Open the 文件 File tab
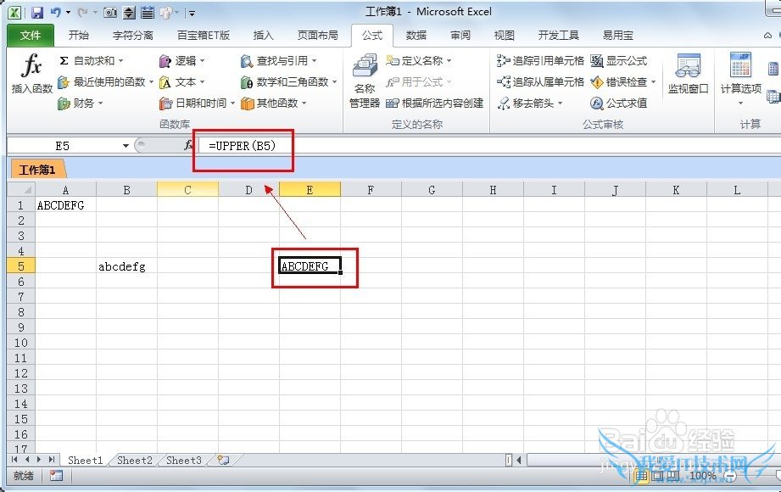The image size is (781, 492). click(31, 36)
